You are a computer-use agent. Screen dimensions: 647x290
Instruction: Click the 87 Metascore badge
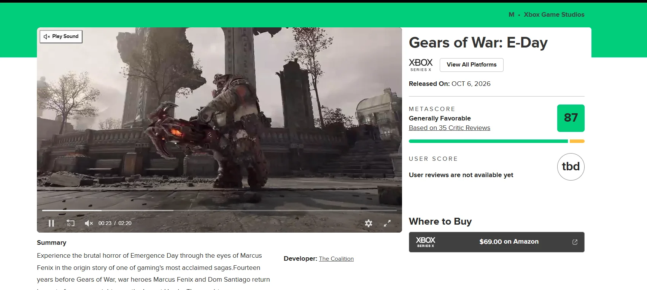tap(571, 118)
